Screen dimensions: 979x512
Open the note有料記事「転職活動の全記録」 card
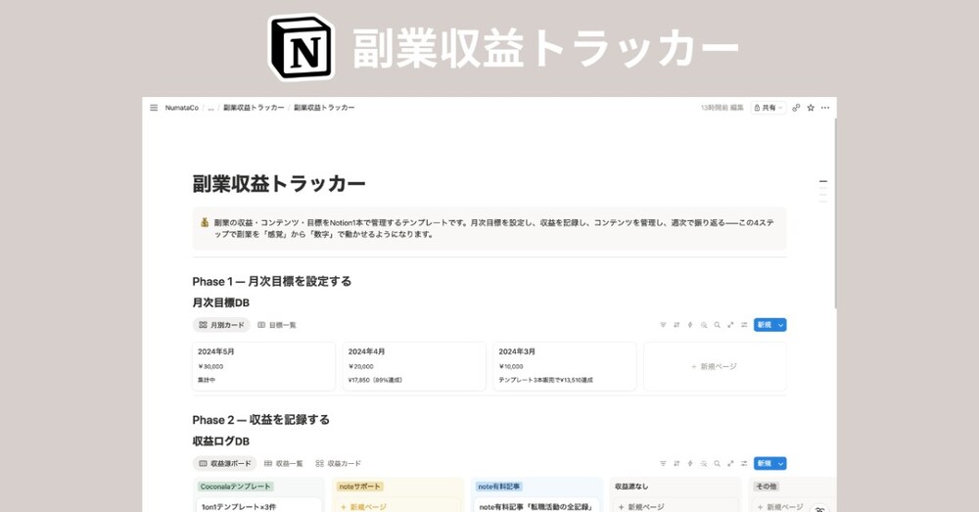536,506
